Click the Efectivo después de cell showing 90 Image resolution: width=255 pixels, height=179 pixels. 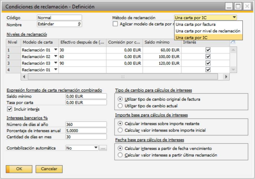point(82,63)
